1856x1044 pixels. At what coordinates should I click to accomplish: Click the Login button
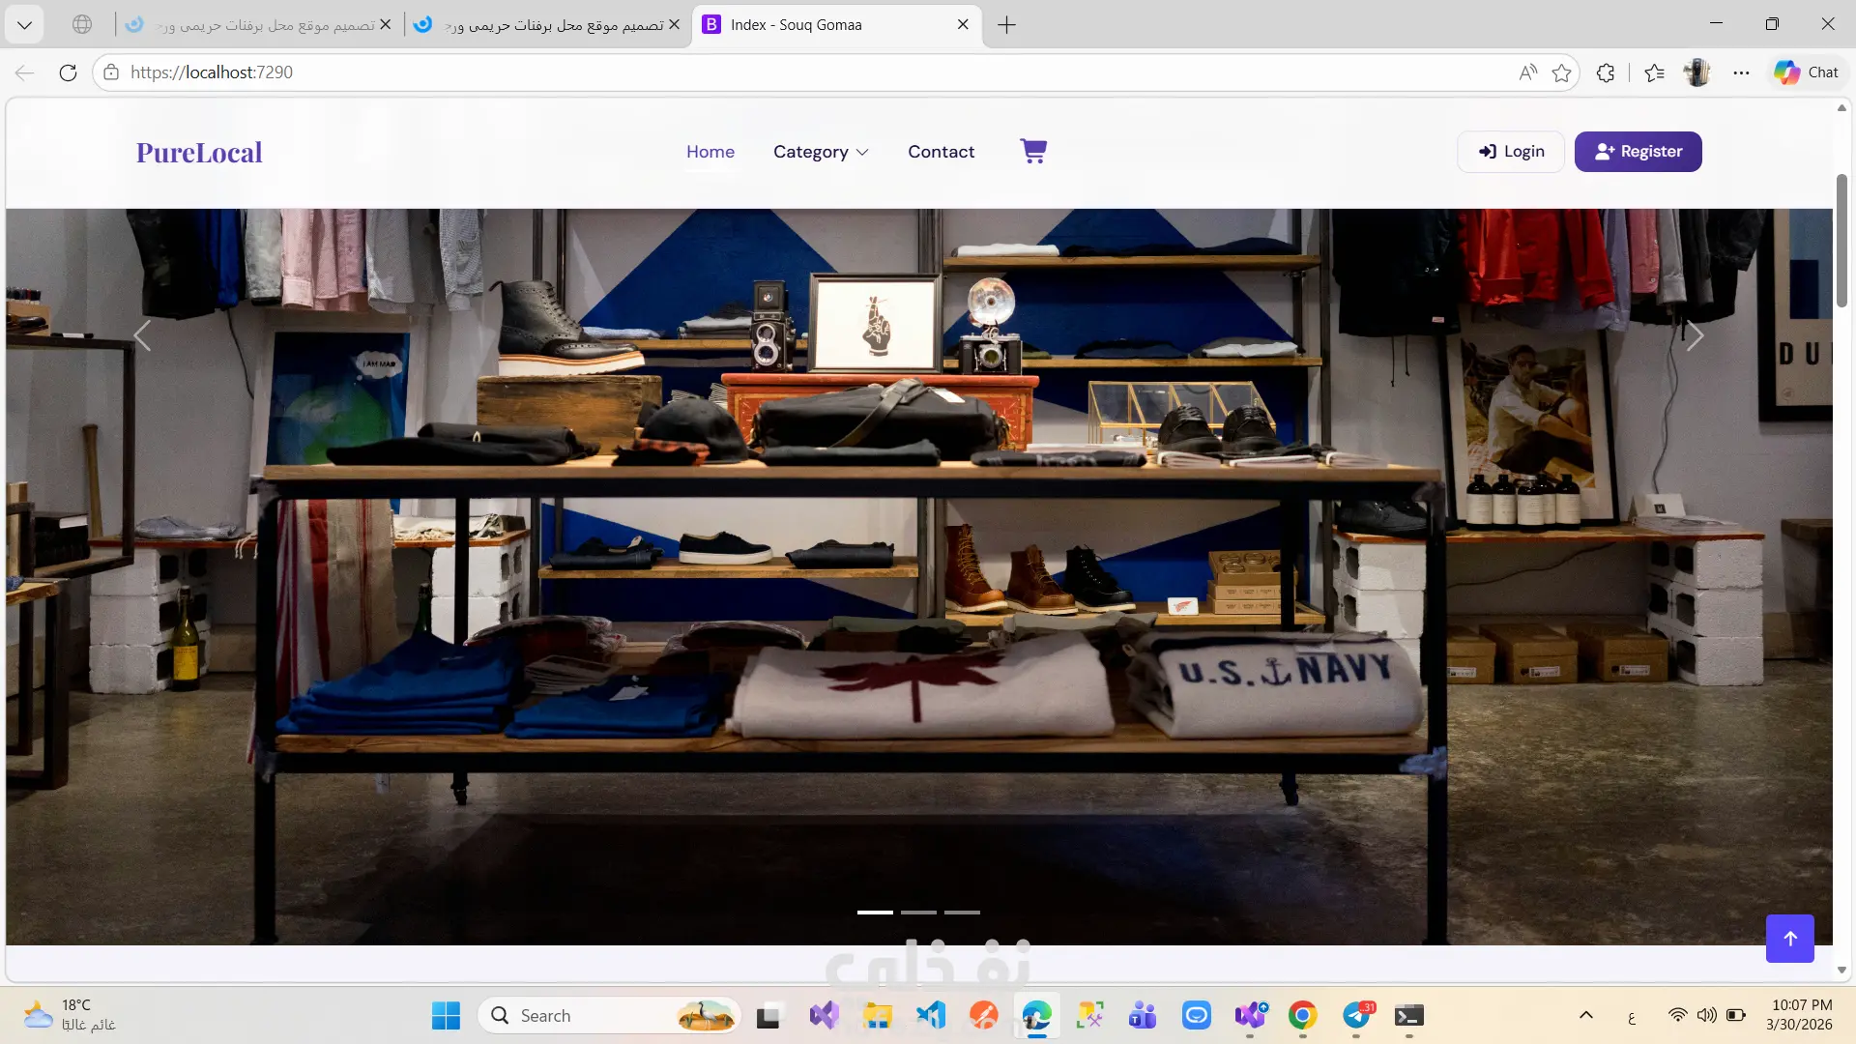[x=1511, y=152]
